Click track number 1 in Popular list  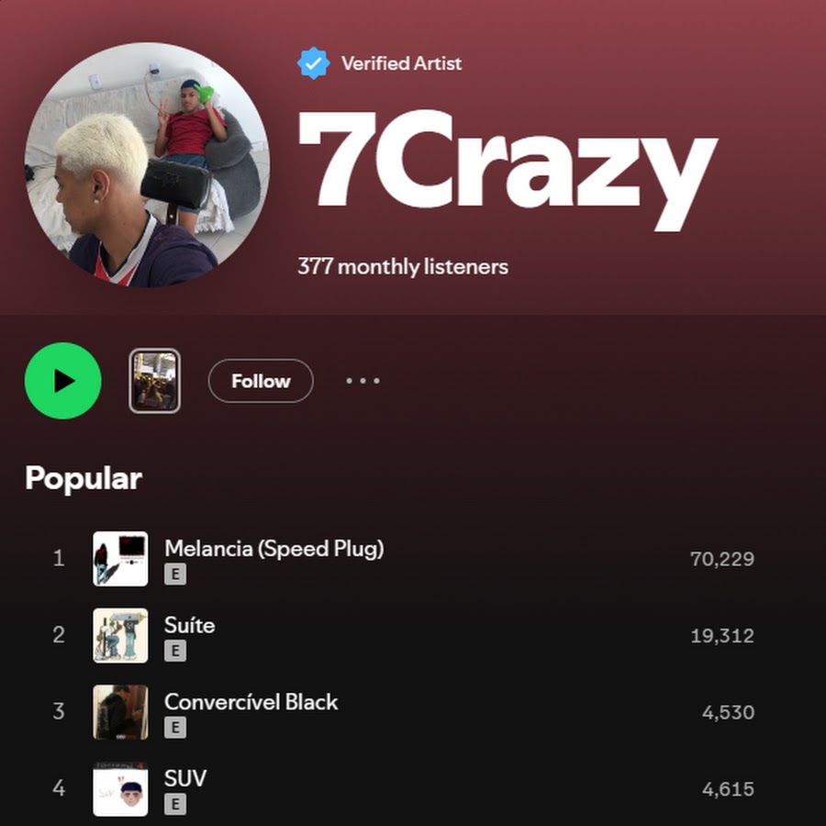[59, 558]
